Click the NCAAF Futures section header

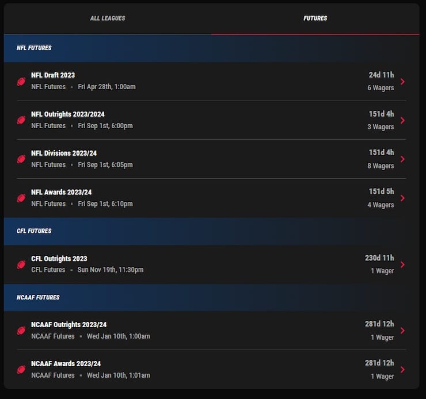pos(212,298)
